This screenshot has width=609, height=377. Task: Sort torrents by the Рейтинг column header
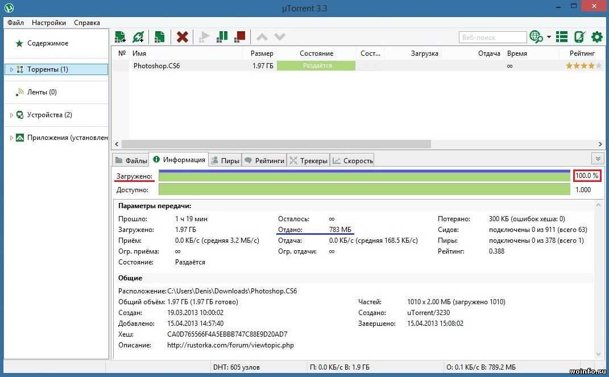point(582,53)
